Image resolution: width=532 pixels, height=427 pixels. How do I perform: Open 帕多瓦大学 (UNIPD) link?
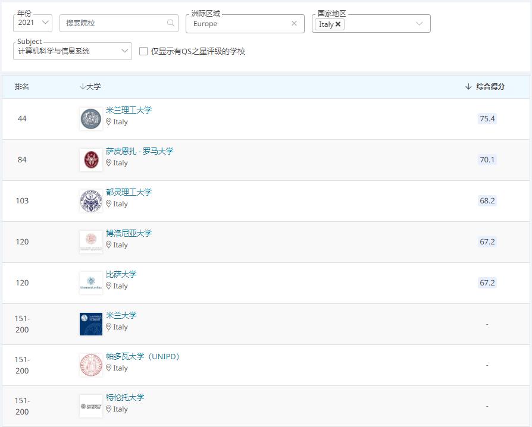[x=142, y=356]
